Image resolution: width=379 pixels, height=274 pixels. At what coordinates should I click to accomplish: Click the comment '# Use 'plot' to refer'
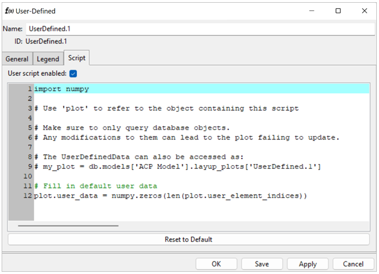[x=166, y=108]
